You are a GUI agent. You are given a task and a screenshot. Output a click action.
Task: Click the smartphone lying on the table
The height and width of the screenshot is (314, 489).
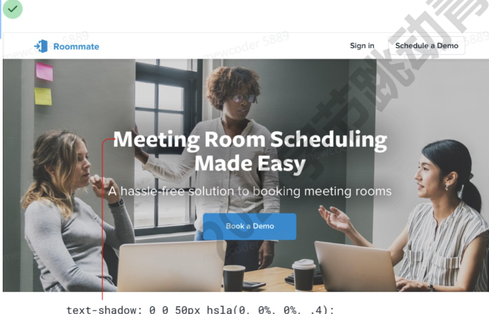pyautogui.click(x=254, y=285)
